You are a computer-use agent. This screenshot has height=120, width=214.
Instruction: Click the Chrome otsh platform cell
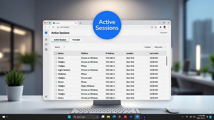[x=86, y=78]
